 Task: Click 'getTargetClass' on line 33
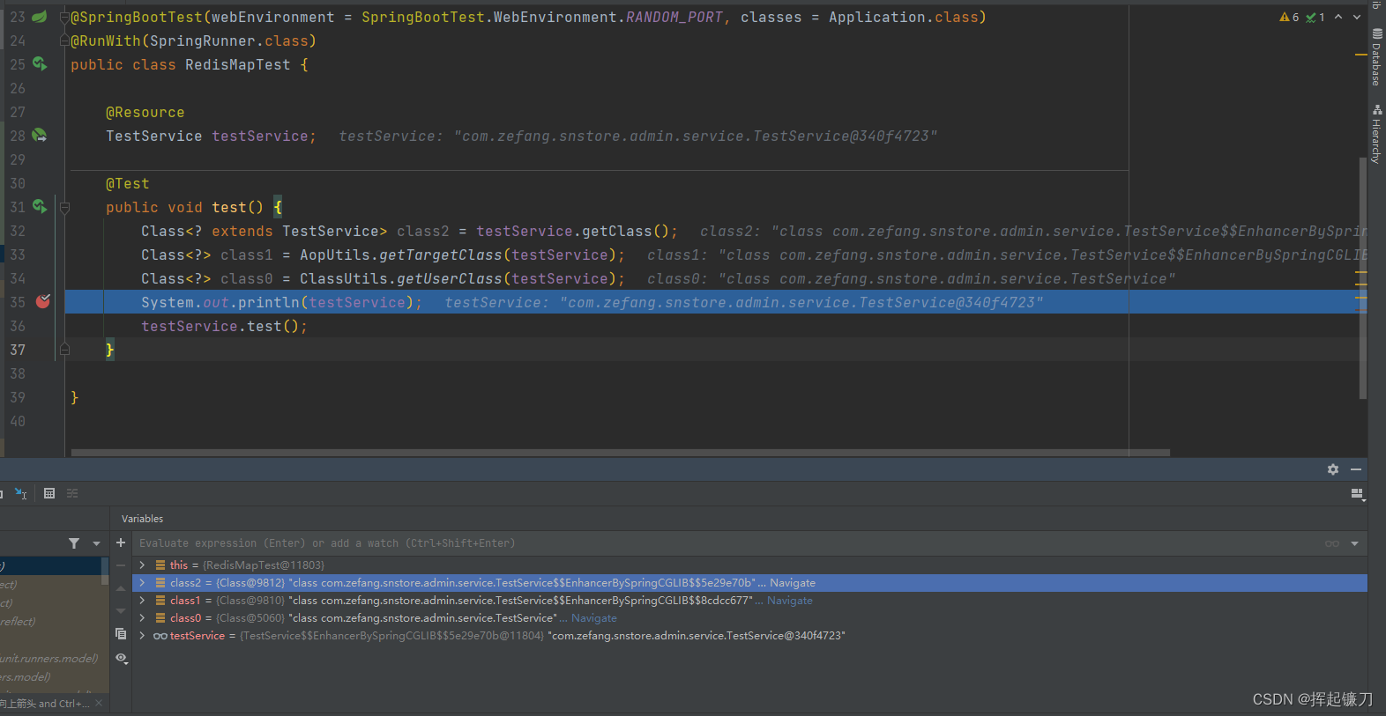click(441, 255)
